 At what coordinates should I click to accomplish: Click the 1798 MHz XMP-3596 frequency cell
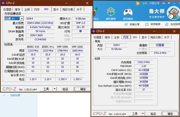(x=62, y=51)
